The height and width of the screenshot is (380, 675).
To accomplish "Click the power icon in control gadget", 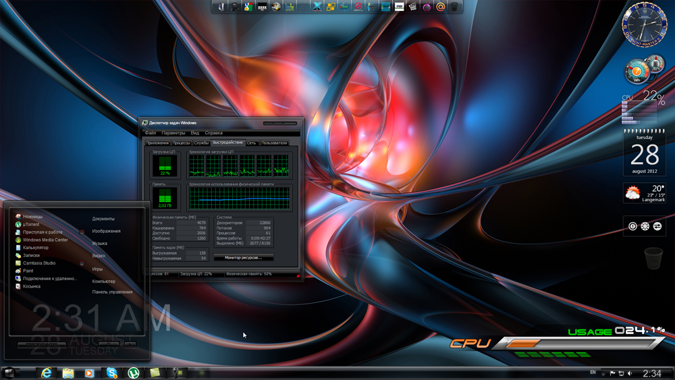I will pos(632,226).
